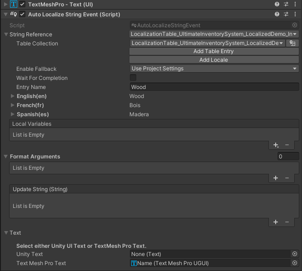The width and height of the screenshot is (302, 271).
Task: Enable Wait For Completion checkbox
Action: [133, 78]
